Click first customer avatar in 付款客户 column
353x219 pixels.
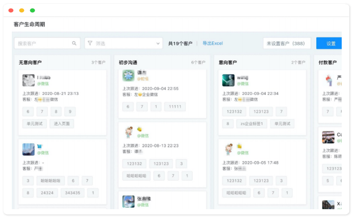point(328,80)
